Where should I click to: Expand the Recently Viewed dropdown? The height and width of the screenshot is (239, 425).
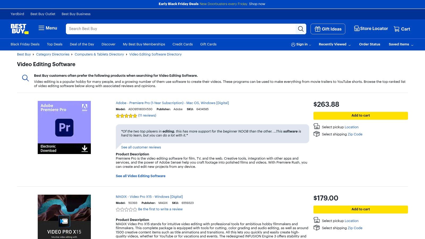point(334,44)
